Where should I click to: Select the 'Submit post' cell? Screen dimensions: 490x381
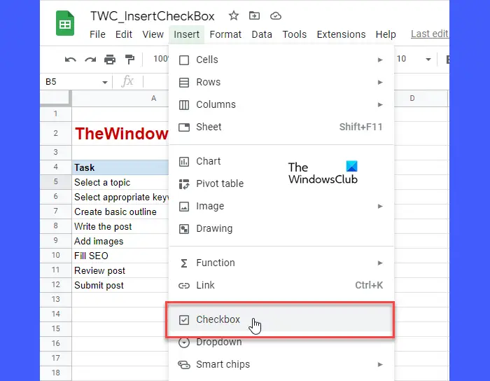click(120, 285)
